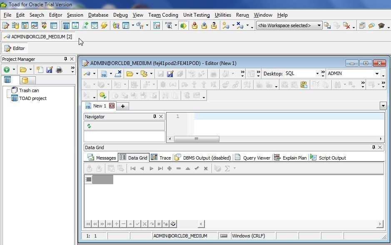391x245 pixels.
Task: Click the editor scrollbar left arrow
Action: [x=170, y=139]
